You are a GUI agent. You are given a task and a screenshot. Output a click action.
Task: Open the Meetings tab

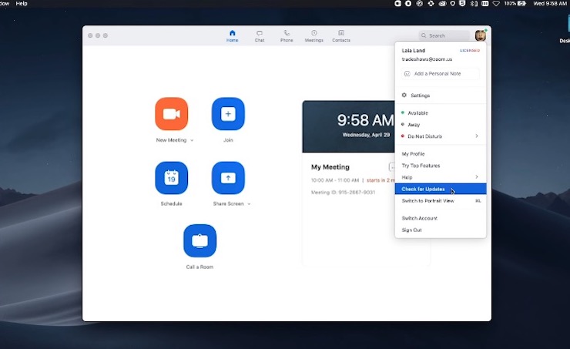pyautogui.click(x=313, y=35)
